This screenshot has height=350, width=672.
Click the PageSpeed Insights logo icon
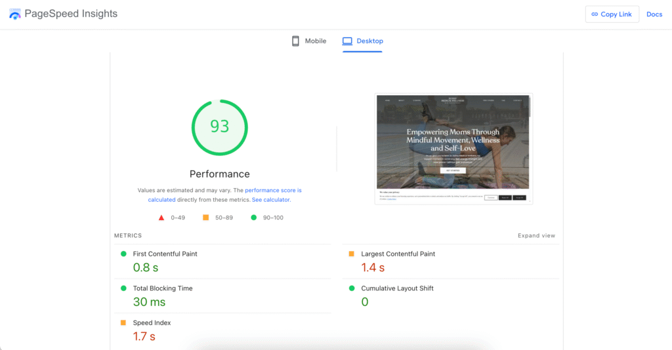[x=14, y=14]
